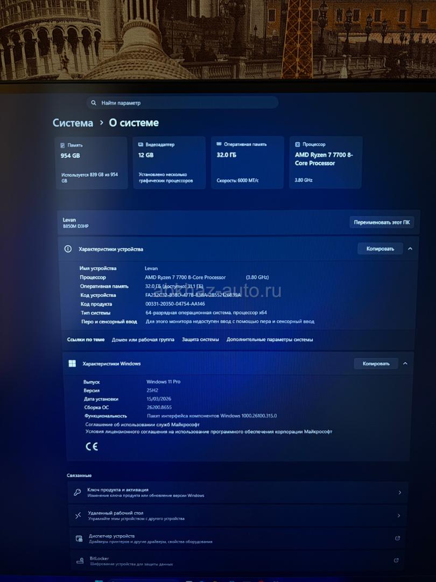
Task: Open the 'Память' 954 GB storage card
Action: 91,163
